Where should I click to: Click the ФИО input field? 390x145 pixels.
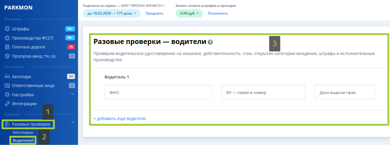tap(158, 92)
